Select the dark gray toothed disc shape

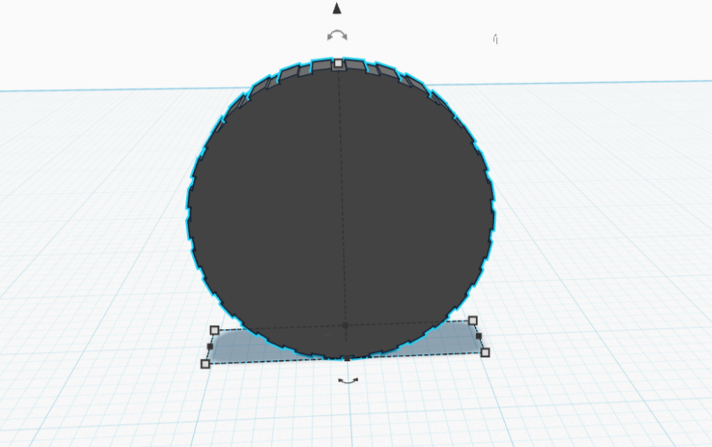(341, 209)
